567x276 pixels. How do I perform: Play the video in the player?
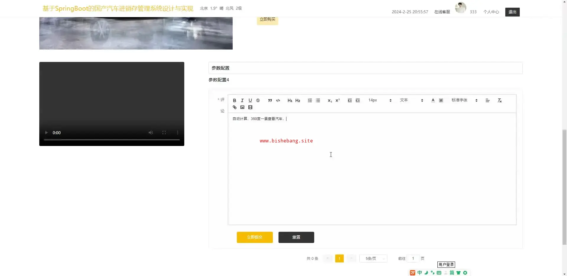[46, 133]
